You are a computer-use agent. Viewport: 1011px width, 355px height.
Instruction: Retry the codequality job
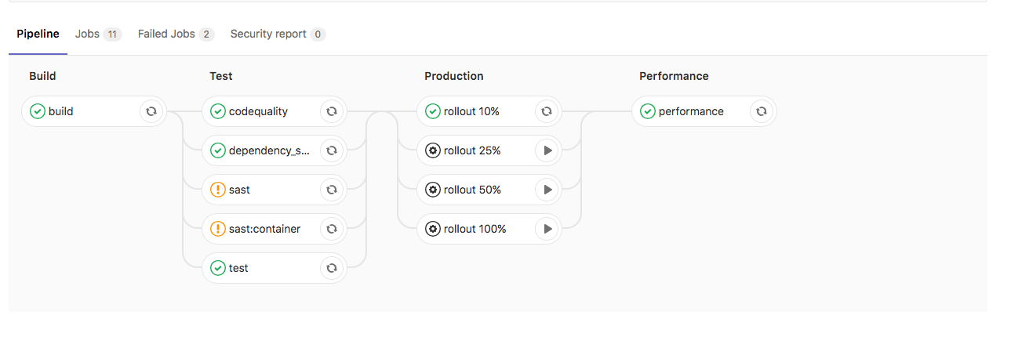click(332, 111)
